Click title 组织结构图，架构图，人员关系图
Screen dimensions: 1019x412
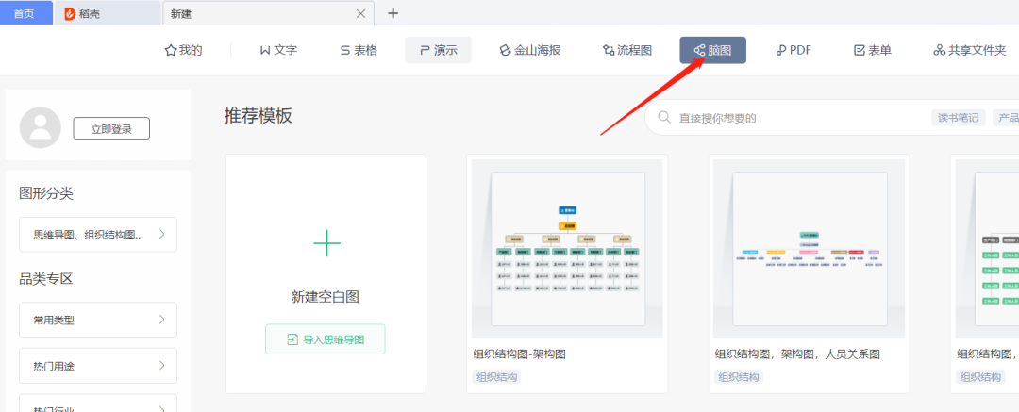[x=797, y=354]
